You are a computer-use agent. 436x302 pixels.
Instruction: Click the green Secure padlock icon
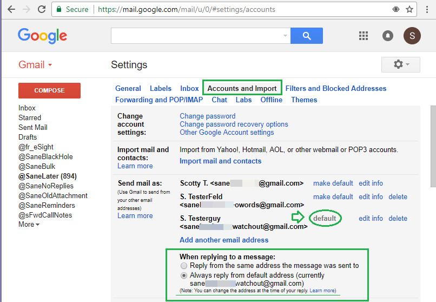[x=59, y=9]
